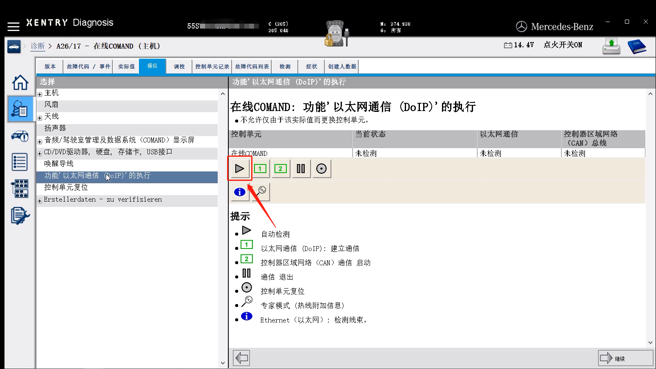The height and width of the screenshot is (369, 656).
Task: Click the left panel scroll up arrow
Action: pos(223,94)
